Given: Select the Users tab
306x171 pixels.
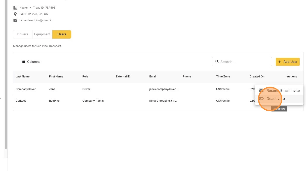Looking at the screenshot, I should click(x=62, y=34).
